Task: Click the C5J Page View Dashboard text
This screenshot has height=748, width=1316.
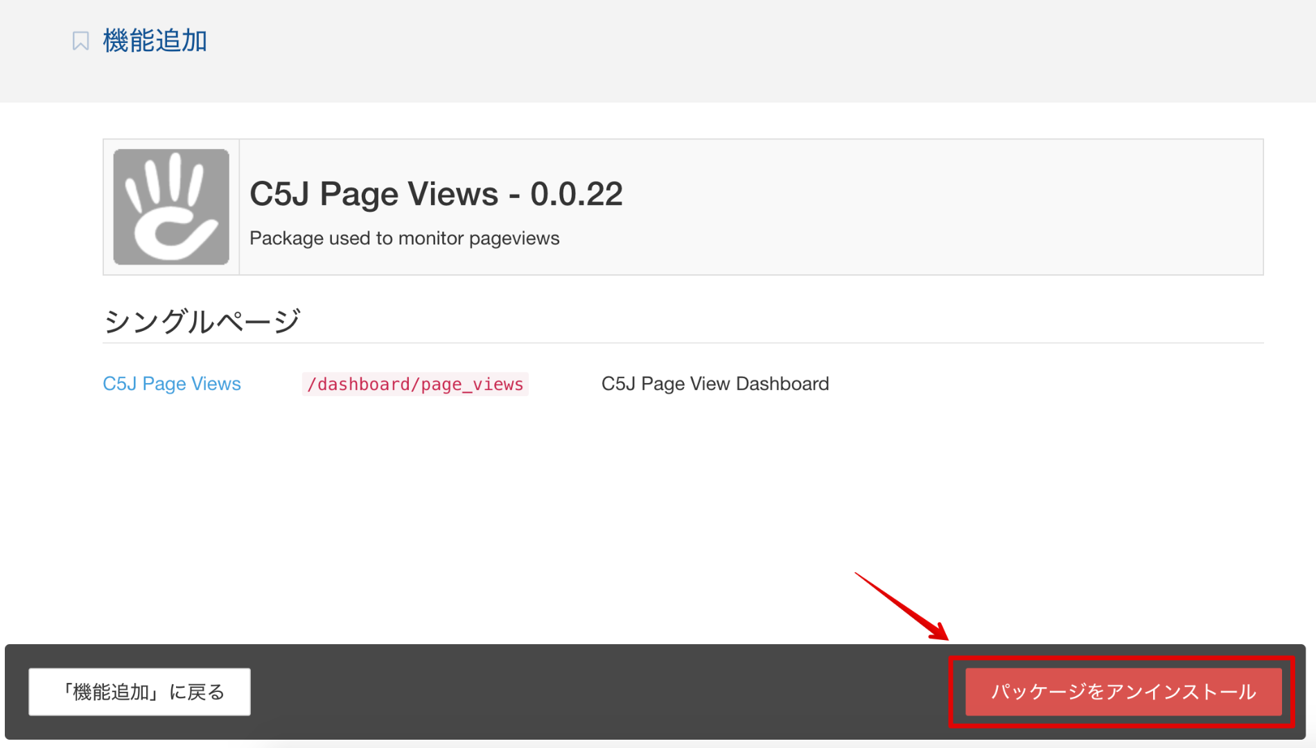Action: [x=714, y=384]
